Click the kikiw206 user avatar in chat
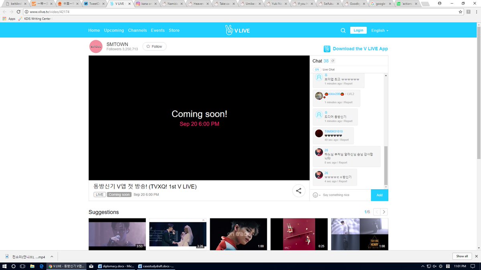 [x=319, y=96]
